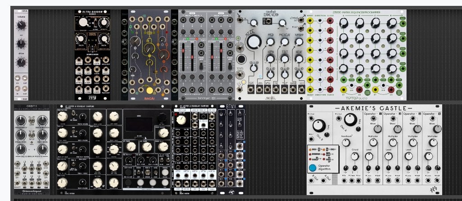Screen dimensions: 462x201
Task: Click the TOGL OUT jack on Ultra-Random
Action: [x=106, y=79]
